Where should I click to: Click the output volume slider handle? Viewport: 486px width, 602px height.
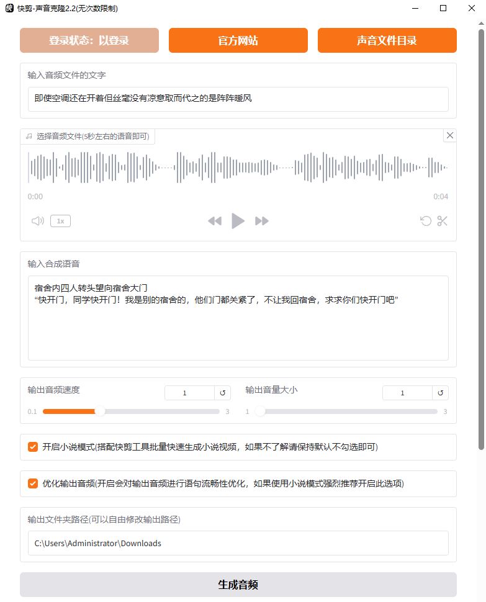coord(260,411)
